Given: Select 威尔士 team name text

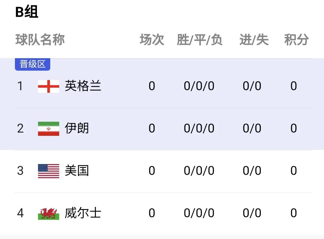Looking at the screenshot, I should 83,213.
